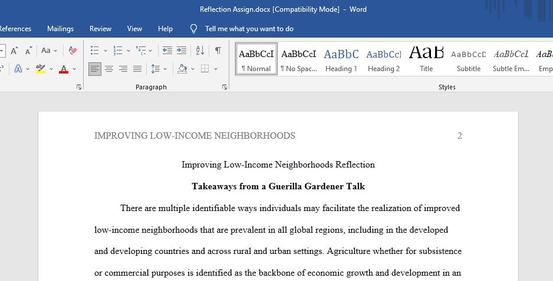Open the Mailings ribbon tab

coord(60,29)
